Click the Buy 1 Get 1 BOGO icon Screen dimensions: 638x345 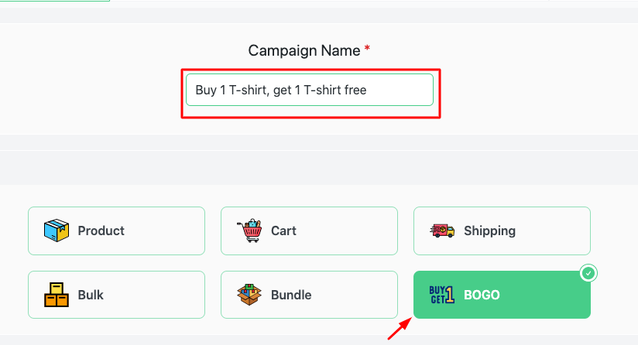coord(442,295)
